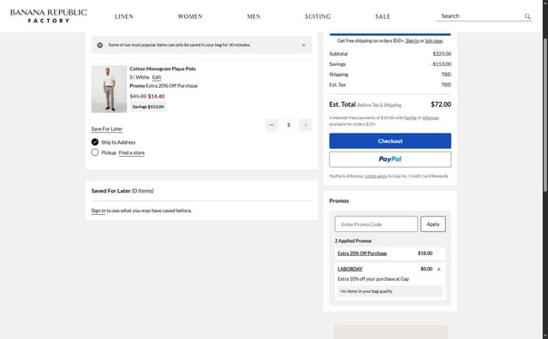The width and height of the screenshot is (548, 339).
Task: Edit the polo size and color
Action: coord(157,78)
